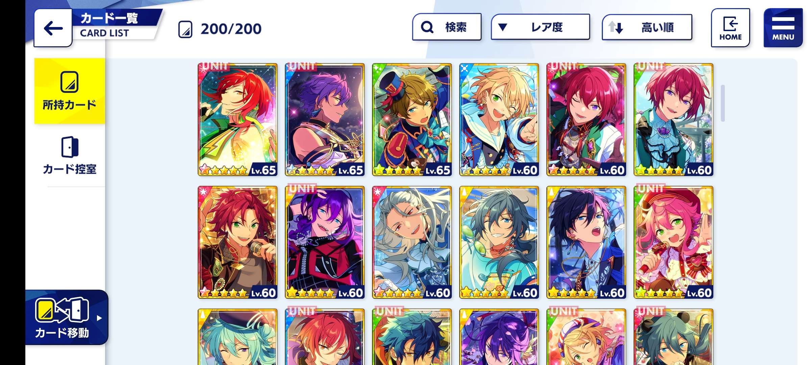Expand the カード移動 side arrow

[99, 318]
